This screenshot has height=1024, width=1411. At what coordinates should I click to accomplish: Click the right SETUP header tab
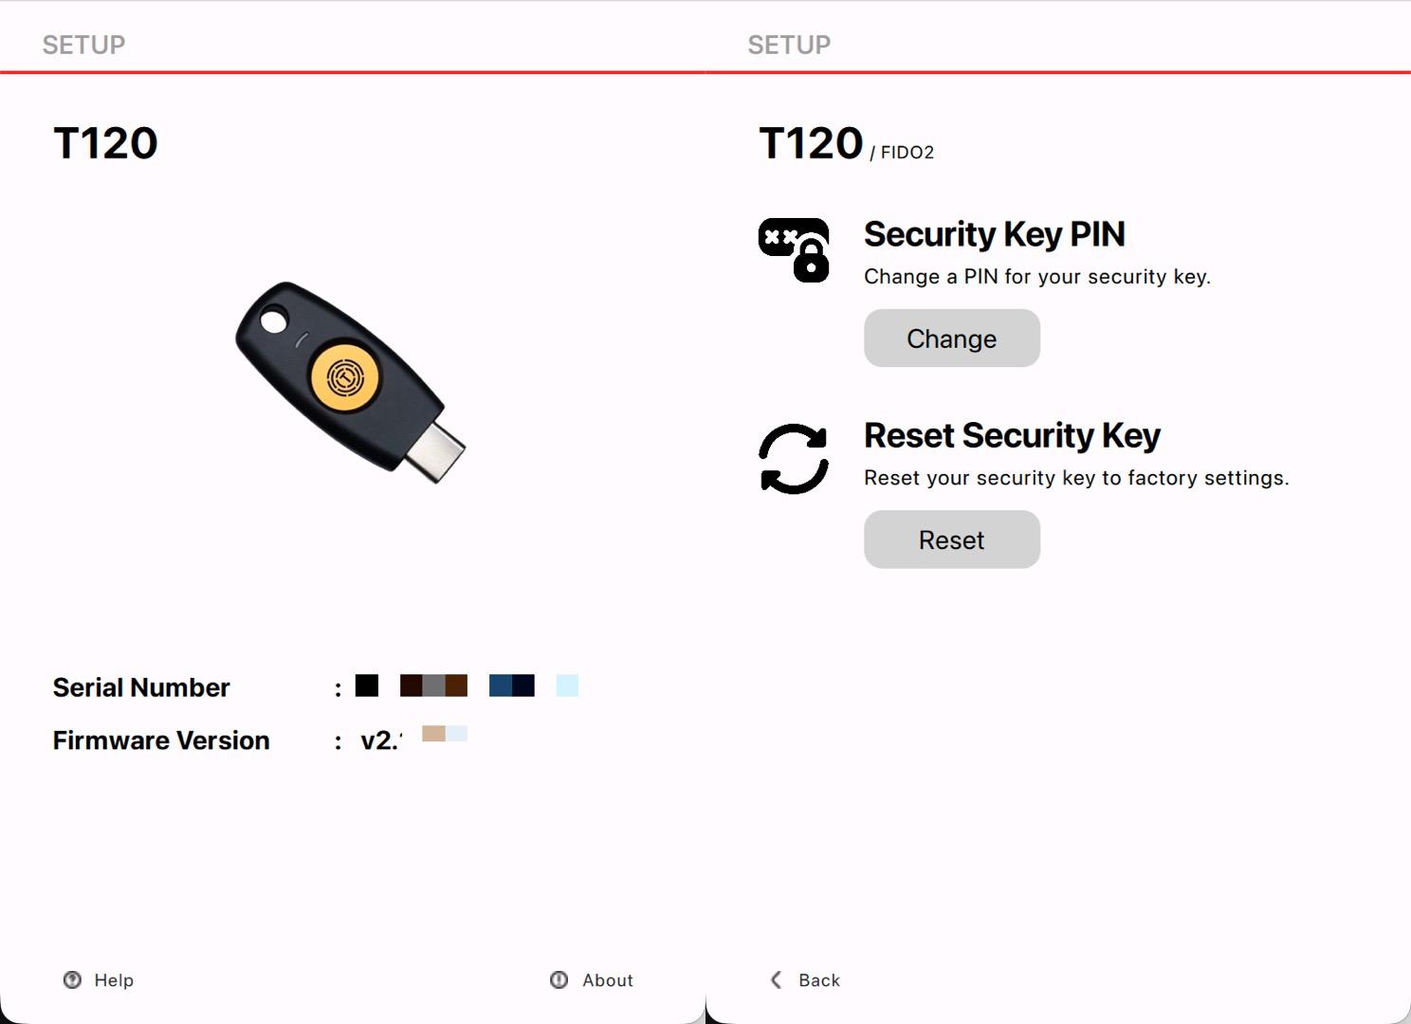point(789,45)
